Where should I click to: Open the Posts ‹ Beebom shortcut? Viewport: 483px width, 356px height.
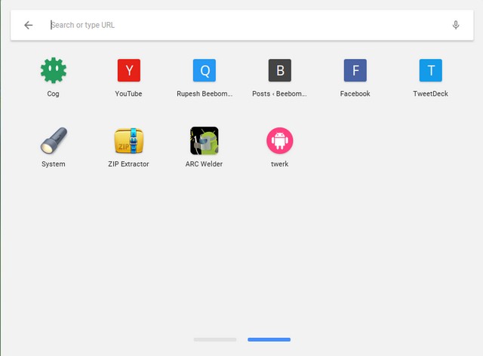280,71
